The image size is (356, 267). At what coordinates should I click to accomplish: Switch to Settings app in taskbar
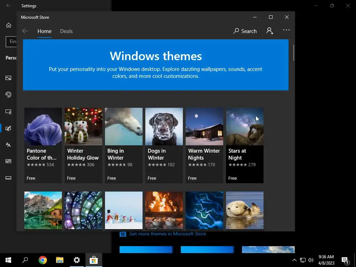click(77, 260)
